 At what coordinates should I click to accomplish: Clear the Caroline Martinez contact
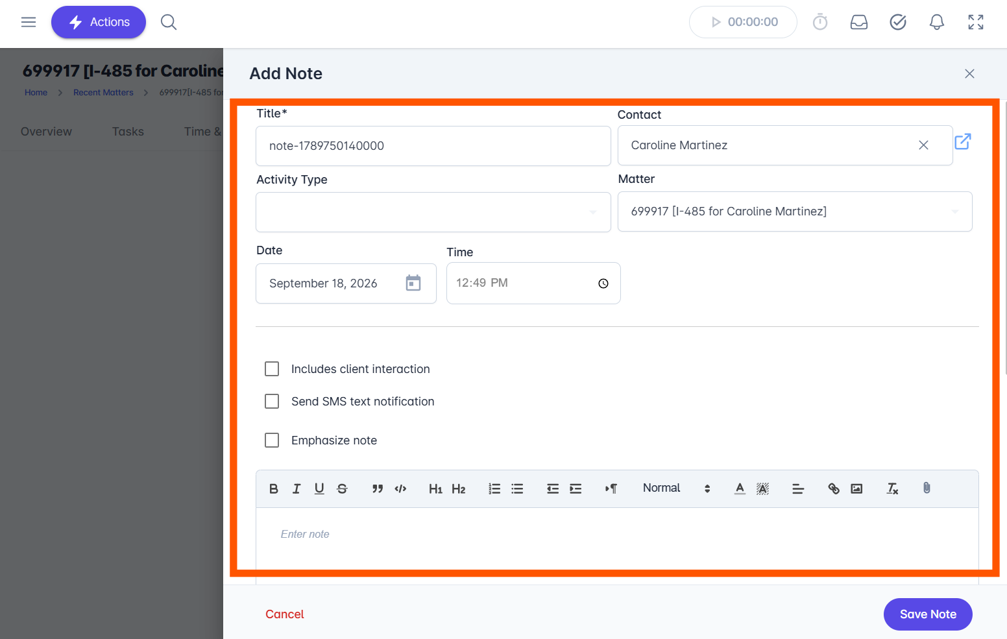tap(923, 145)
